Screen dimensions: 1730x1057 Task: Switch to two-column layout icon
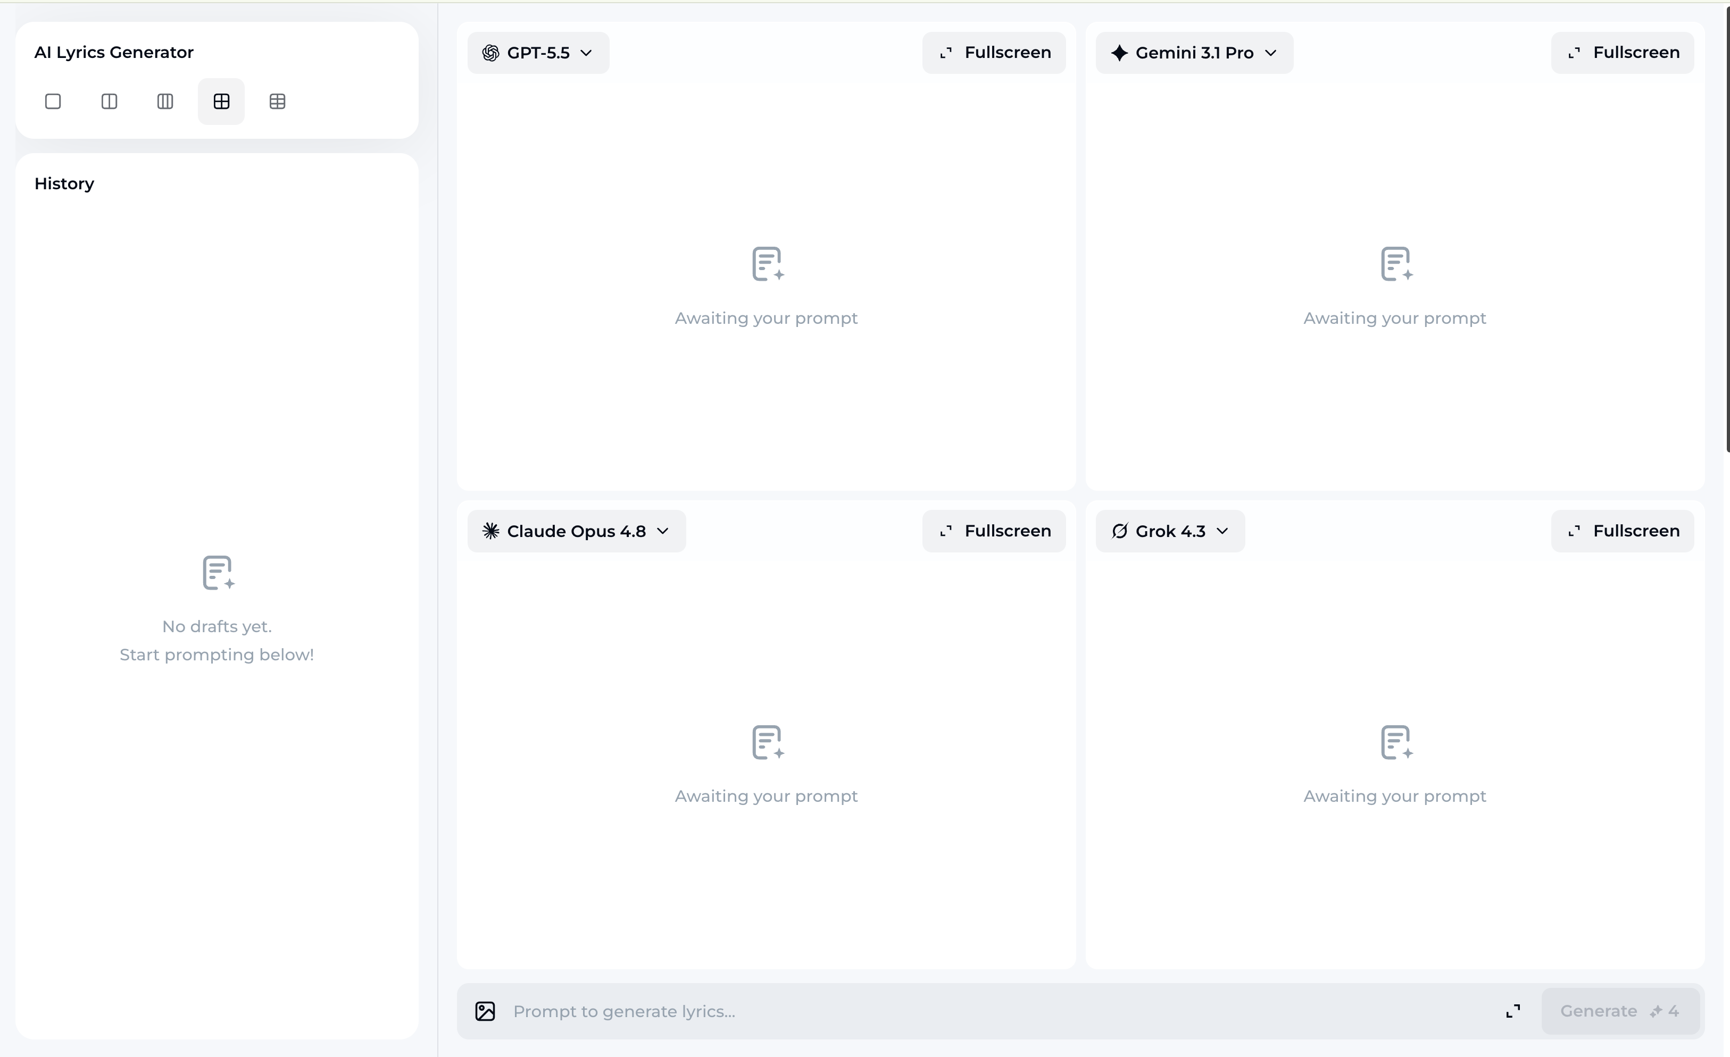coord(109,102)
